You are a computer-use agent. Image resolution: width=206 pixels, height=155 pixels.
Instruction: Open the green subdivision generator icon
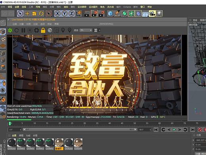(x=124, y=14)
